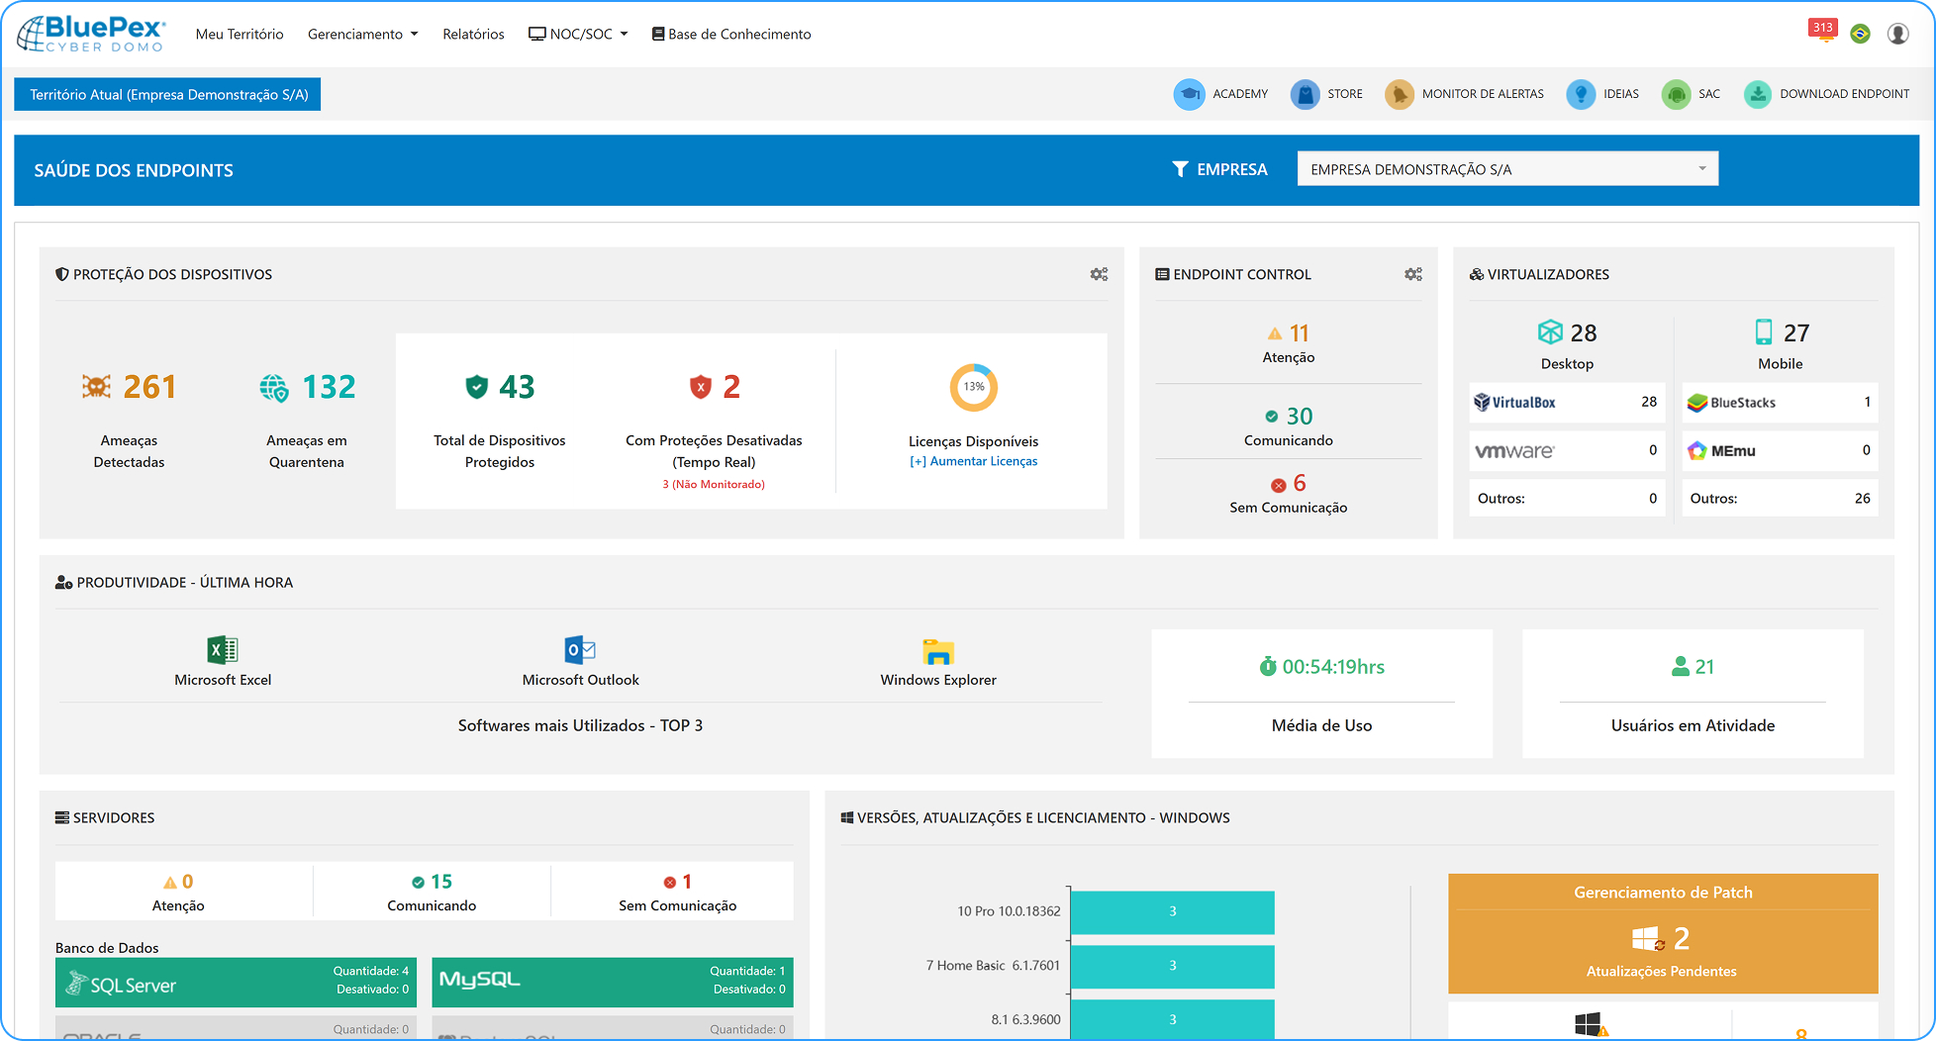Click the [+] Aumentar Licenças link
1936x1041 pixels.
pyautogui.click(x=973, y=461)
